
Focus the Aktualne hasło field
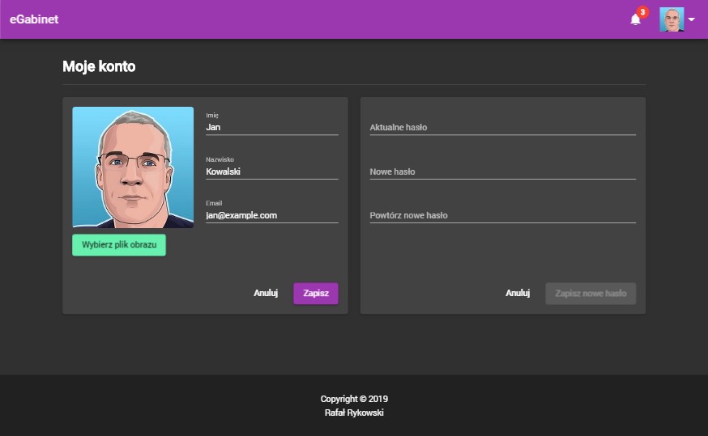(x=502, y=127)
